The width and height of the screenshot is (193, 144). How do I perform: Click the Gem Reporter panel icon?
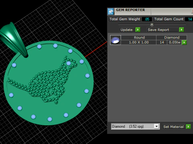point(111,12)
